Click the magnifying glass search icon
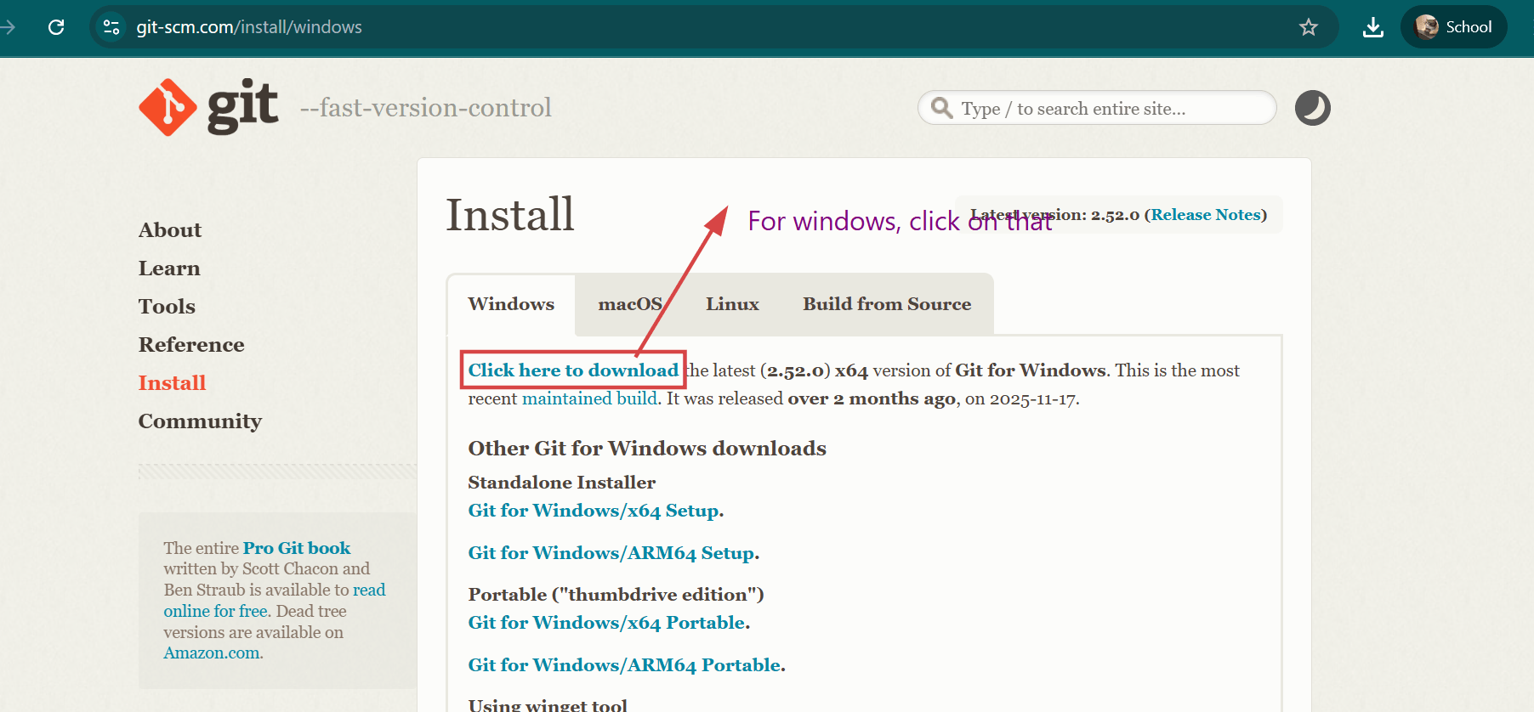This screenshot has width=1534, height=712. [x=941, y=108]
